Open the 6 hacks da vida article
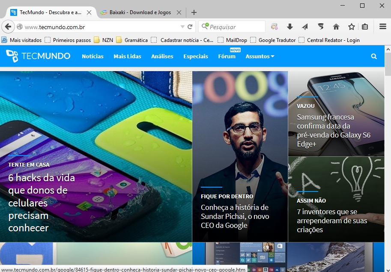This screenshot has height=272, width=391. (x=42, y=203)
